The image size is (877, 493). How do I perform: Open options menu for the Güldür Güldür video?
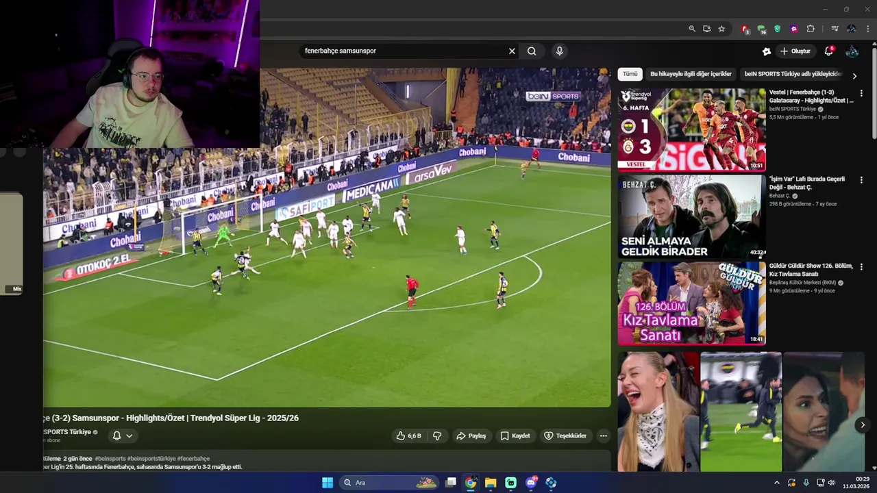861,267
